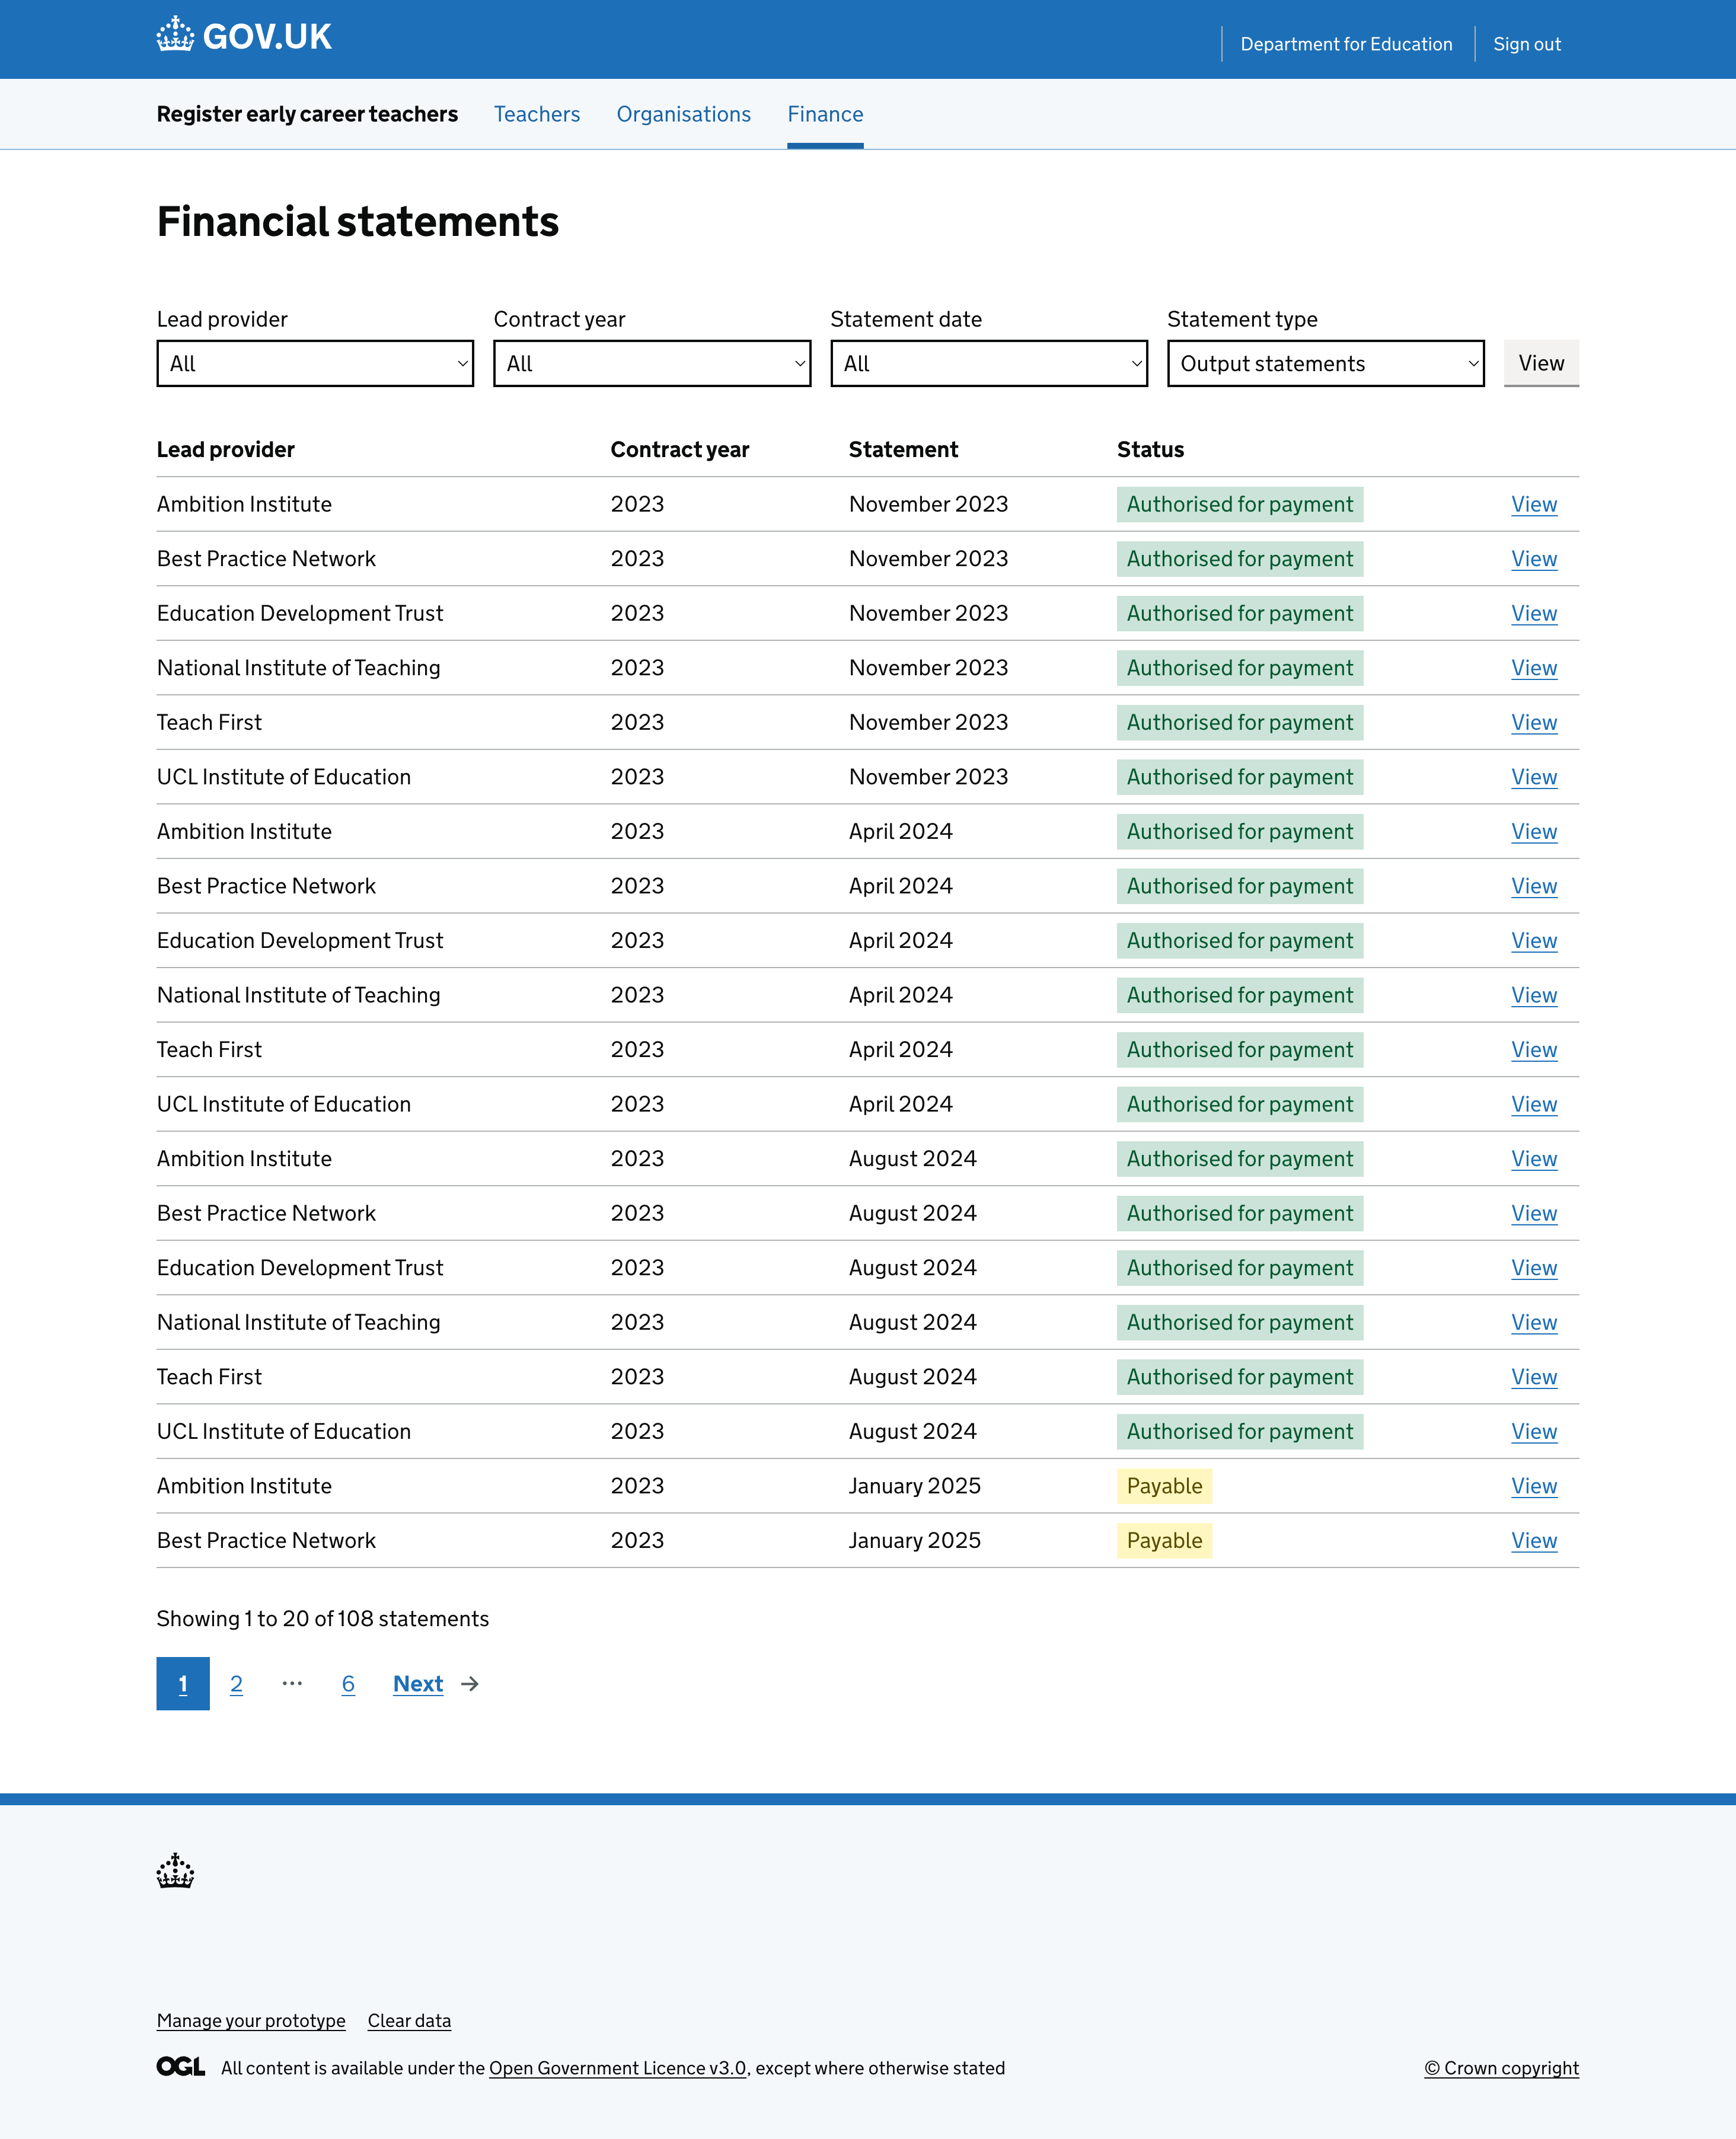View the Ambition Institute November 2023 statement
Image resolution: width=1736 pixels, height=2139 pixels.
pos(1534,504)
